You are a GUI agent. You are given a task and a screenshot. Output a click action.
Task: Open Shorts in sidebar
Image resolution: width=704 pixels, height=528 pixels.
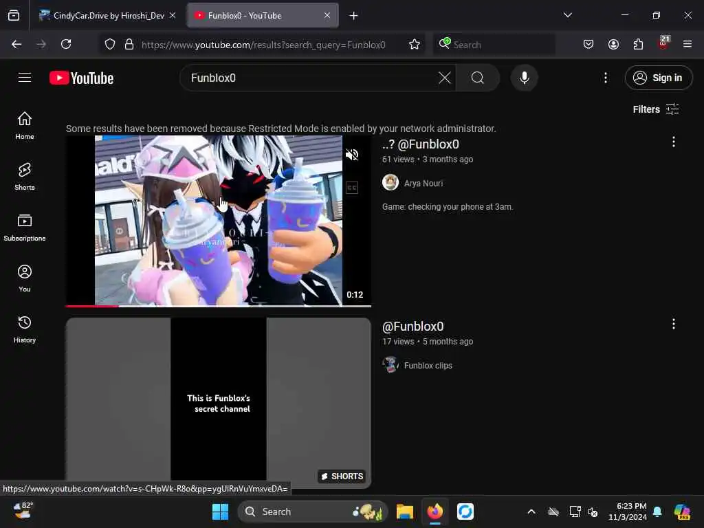tap(25, 177)
